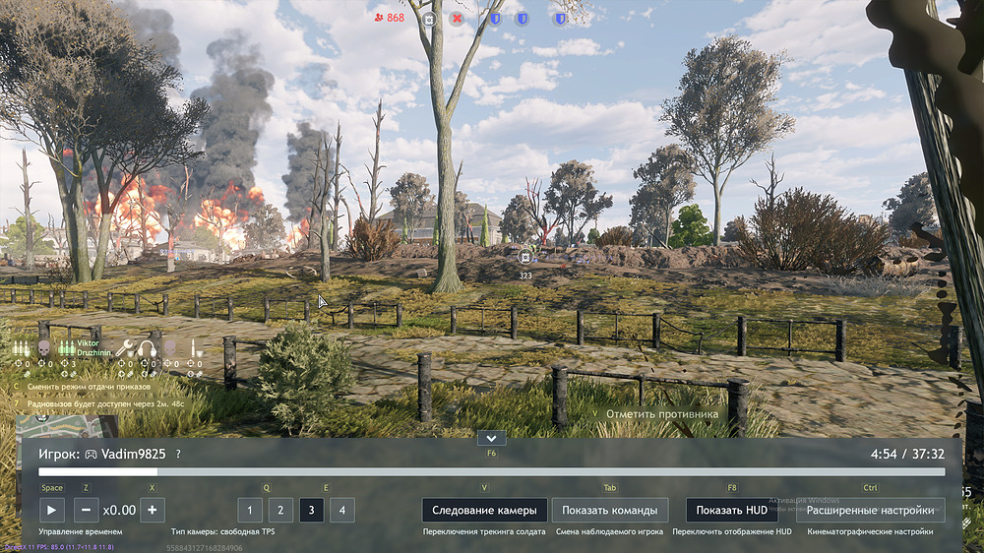
Task: Click the headphones radio operator icon
Action: (x=148, y=347)
